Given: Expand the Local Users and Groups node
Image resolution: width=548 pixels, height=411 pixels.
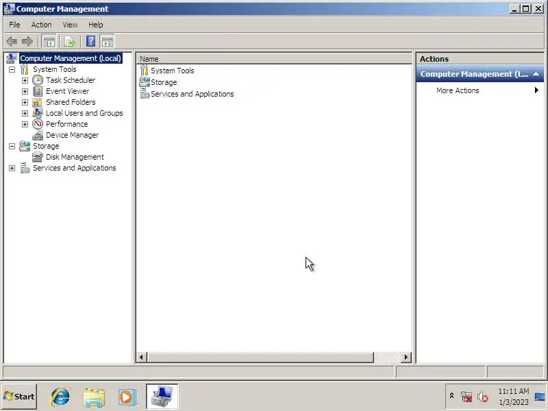Looking at the screenshot, I should (x=25, y=113).
